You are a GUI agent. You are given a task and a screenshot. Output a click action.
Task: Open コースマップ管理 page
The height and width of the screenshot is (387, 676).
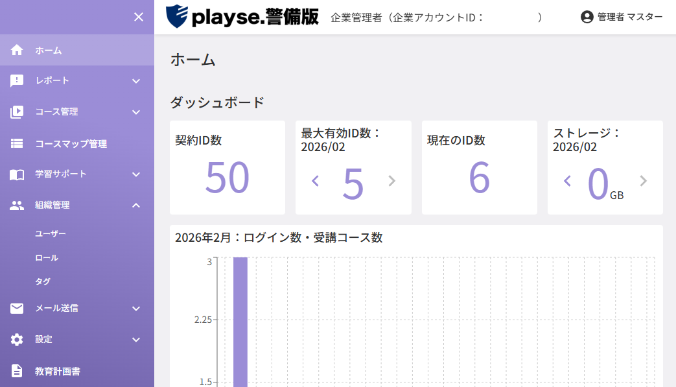tap(77, 143)
